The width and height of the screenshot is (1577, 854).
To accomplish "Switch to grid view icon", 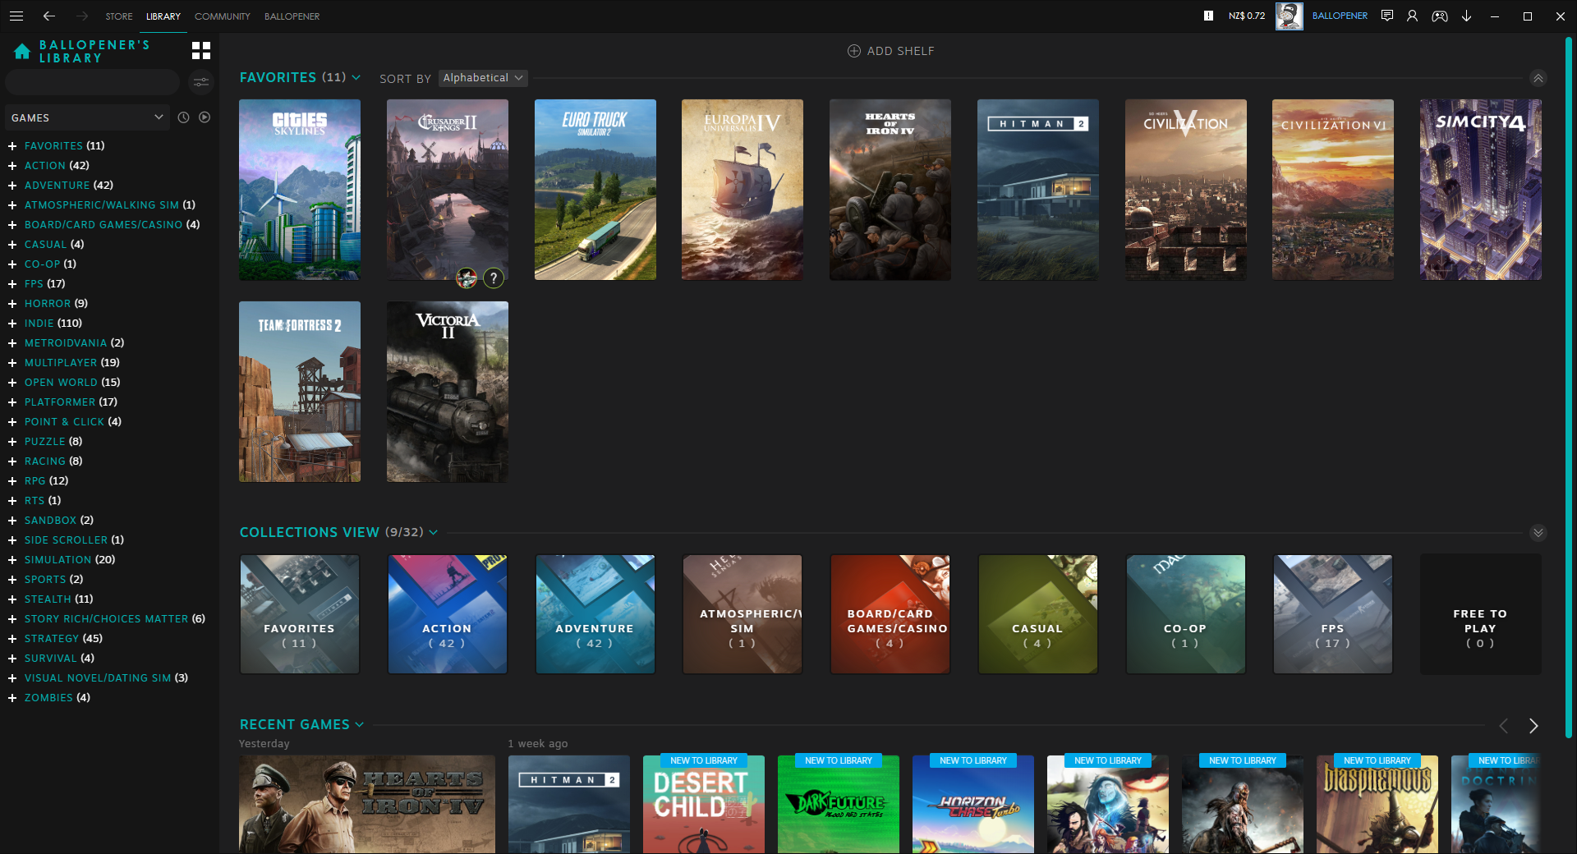I will pos(201,51).
